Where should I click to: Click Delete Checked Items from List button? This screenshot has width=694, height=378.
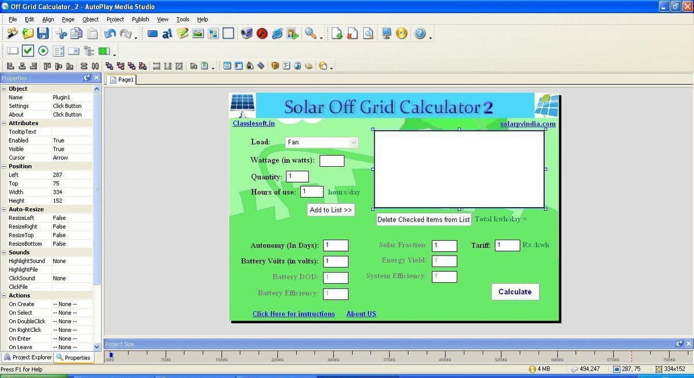coord(424,220)
